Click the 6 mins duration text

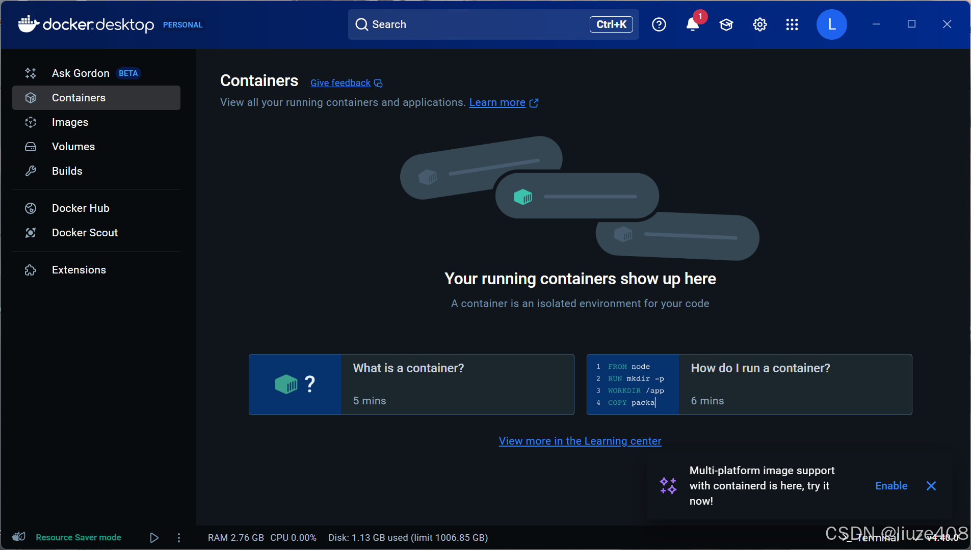click(707, 401)
